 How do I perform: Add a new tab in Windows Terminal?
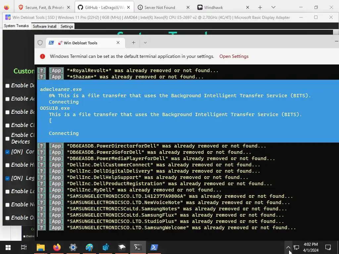pyautogui.click(x=134, y=43)
